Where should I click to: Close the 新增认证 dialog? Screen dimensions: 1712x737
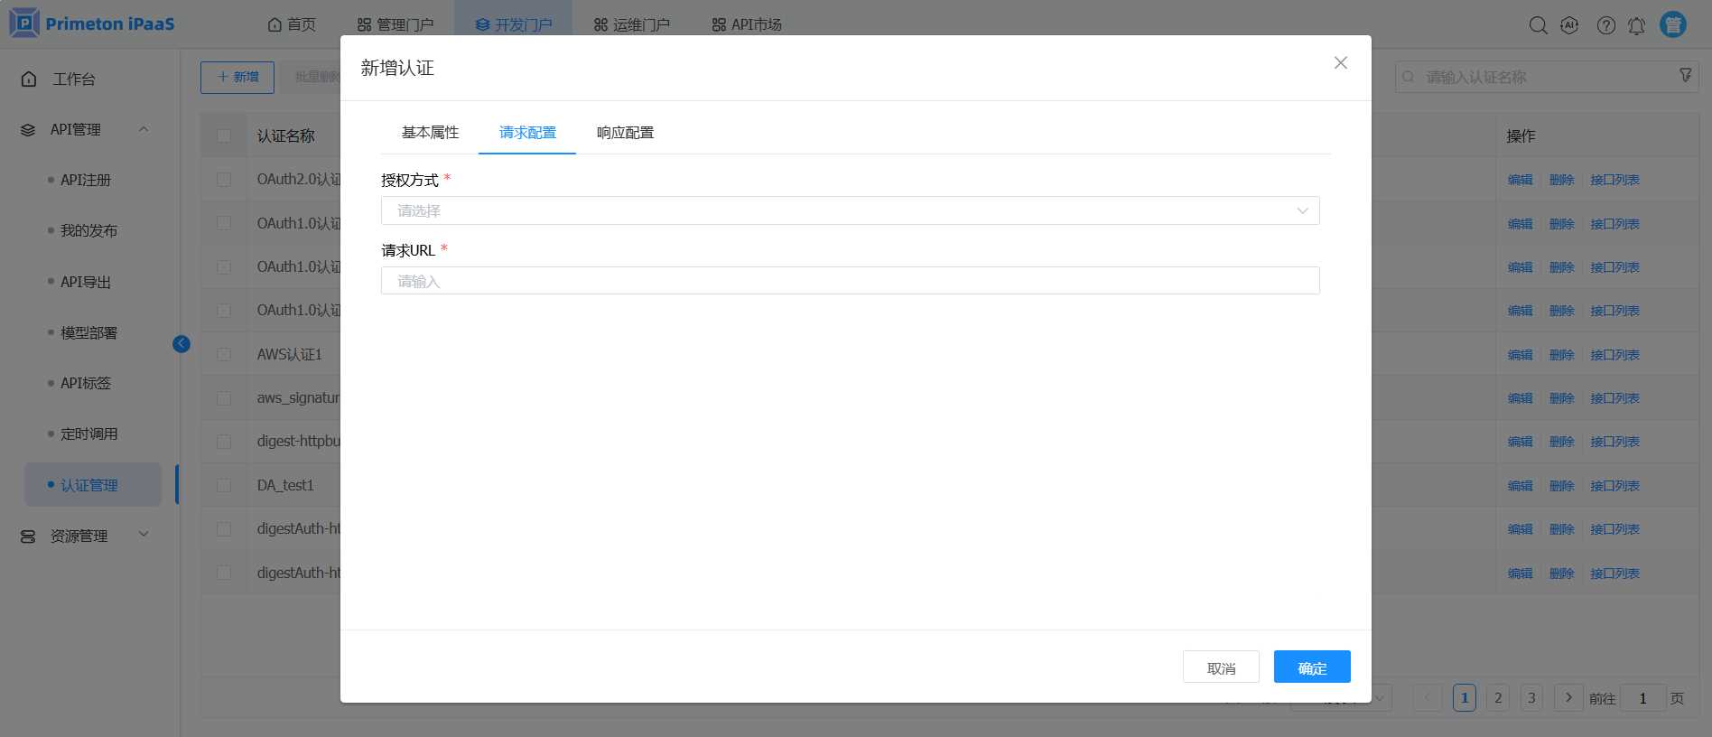[x=1340, y=62]
